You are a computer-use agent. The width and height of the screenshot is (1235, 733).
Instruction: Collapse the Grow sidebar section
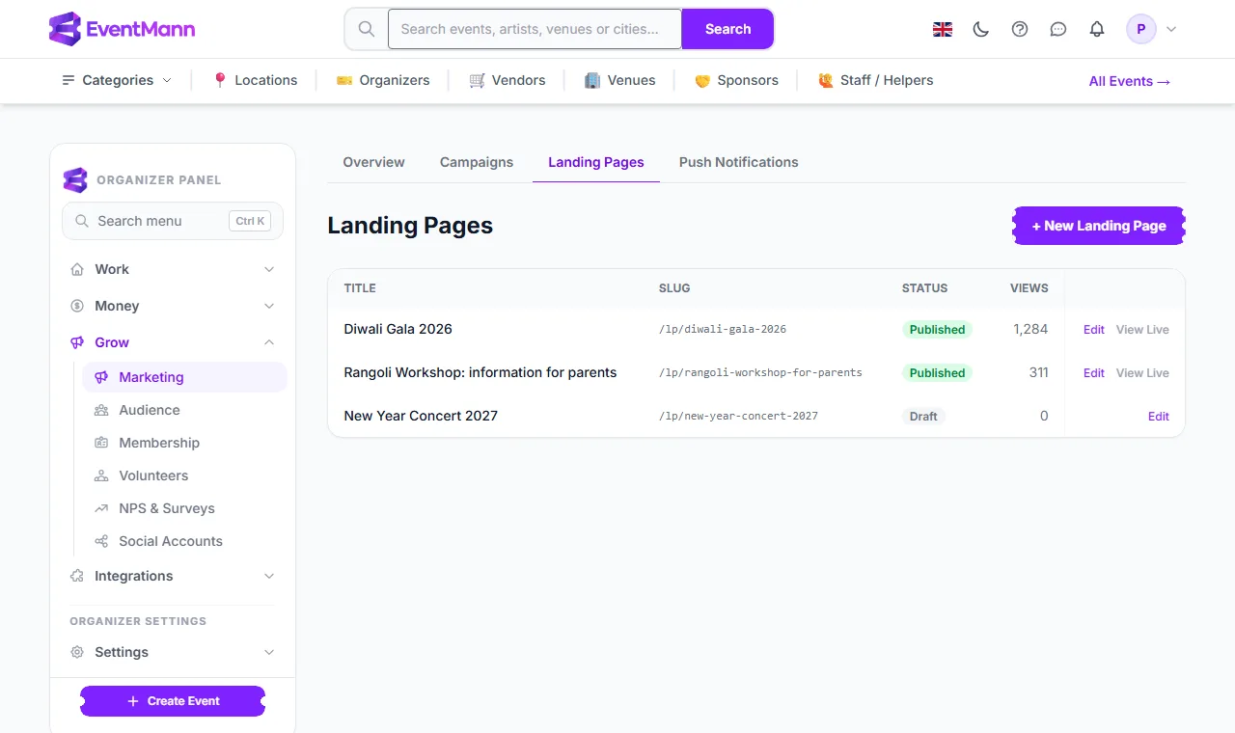click(x=173, y=342)
